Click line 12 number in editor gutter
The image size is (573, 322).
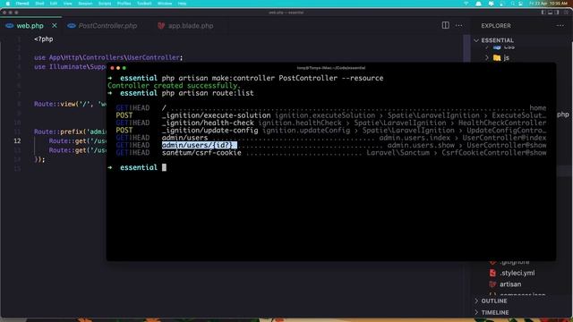pos(17,141)
